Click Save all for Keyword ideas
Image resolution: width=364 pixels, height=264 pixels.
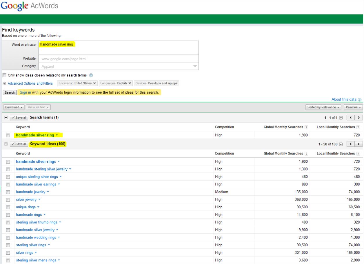(x=19, y=144)
